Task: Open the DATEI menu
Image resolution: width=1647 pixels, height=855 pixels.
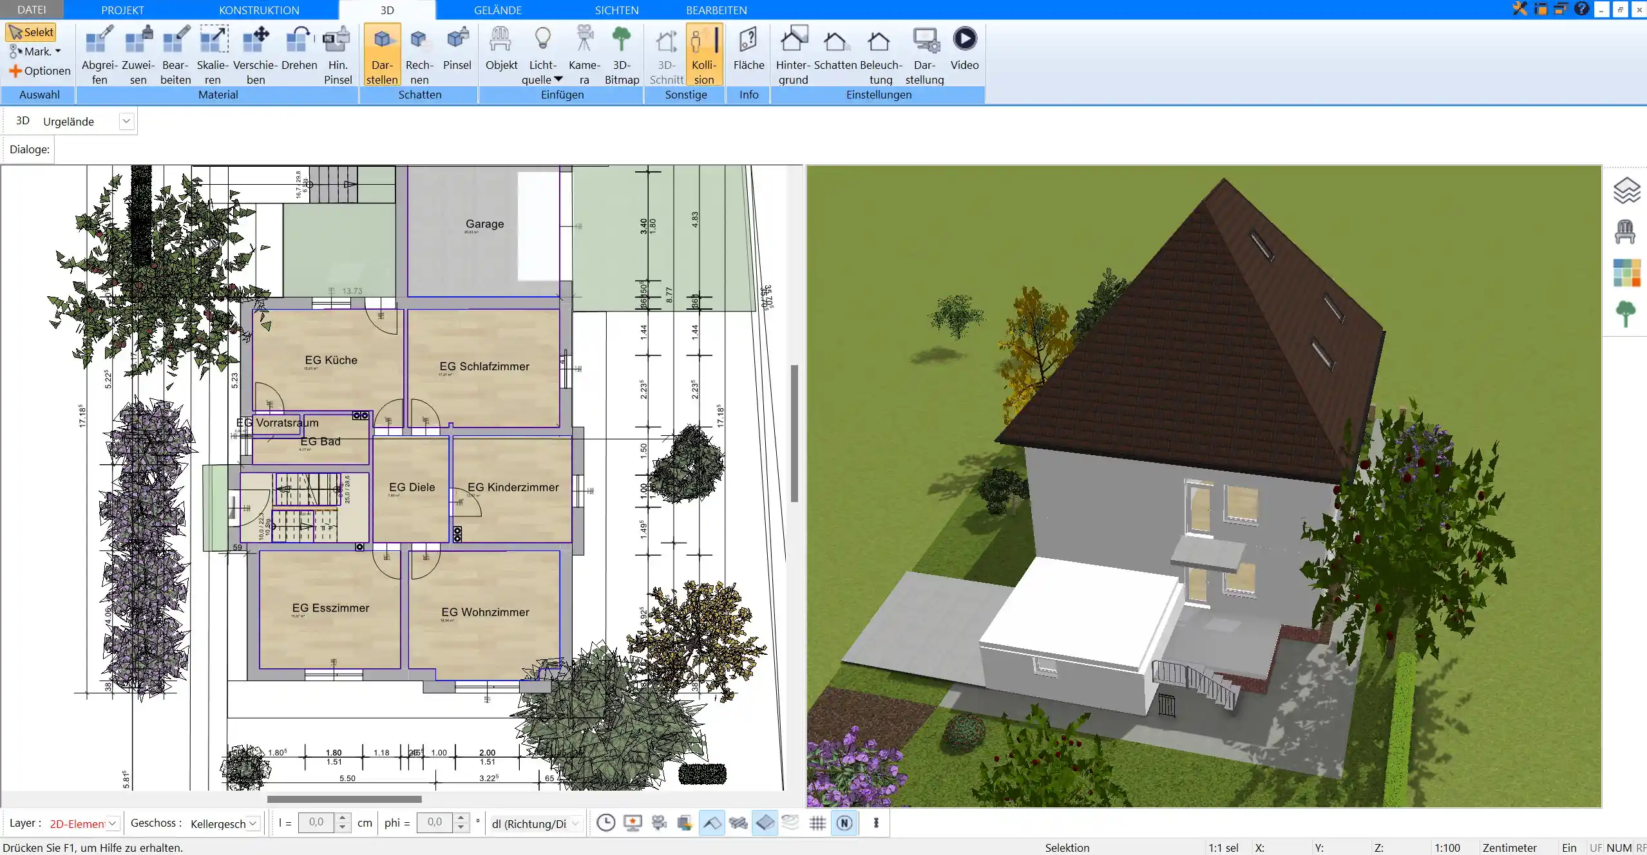Action: [32, 10]
